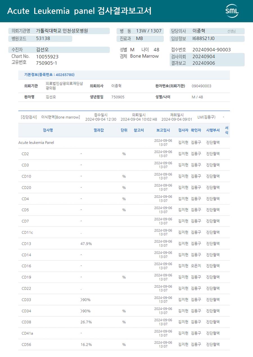Select the 수진자 name field 김선오
Viewport: 253px width, 357px height.
(x=42, y=50)
